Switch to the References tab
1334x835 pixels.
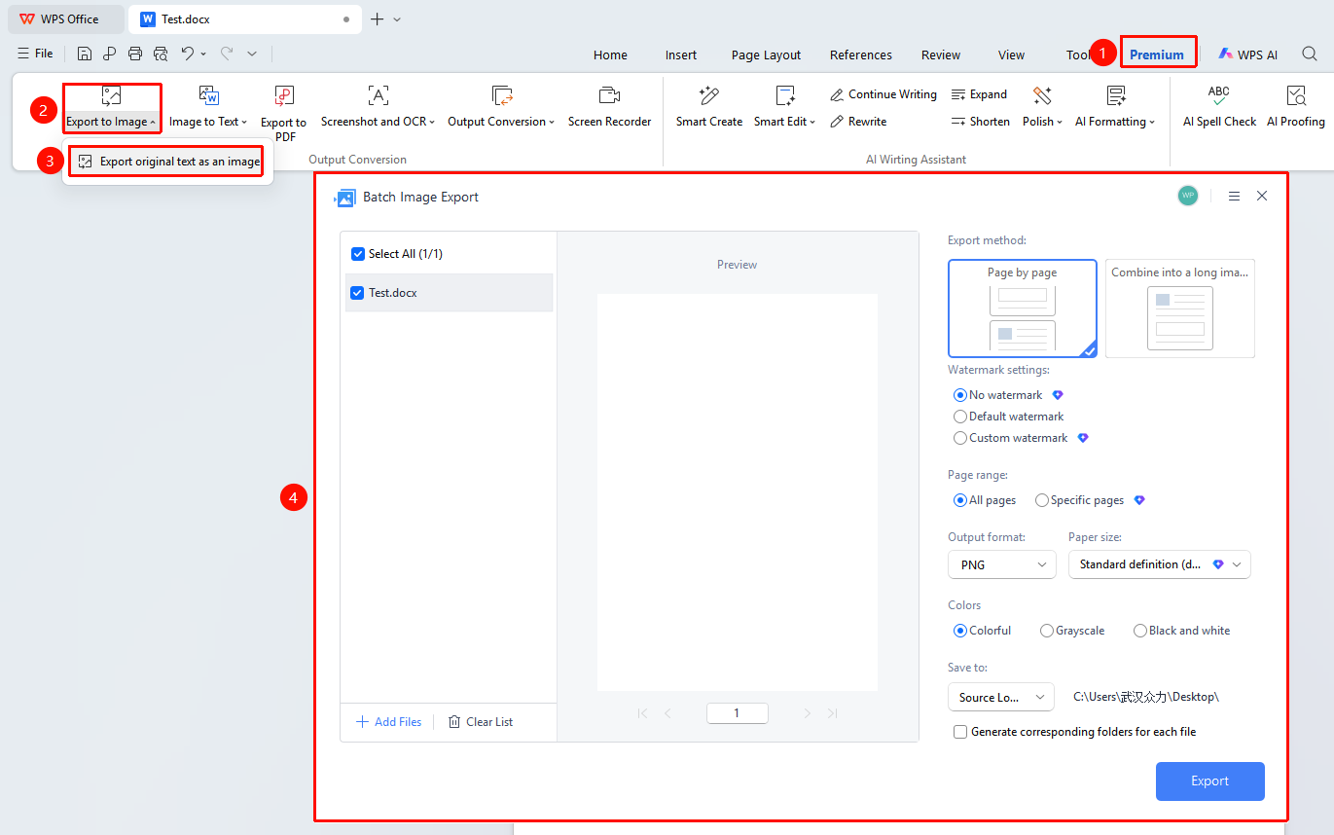coord(861,54)
